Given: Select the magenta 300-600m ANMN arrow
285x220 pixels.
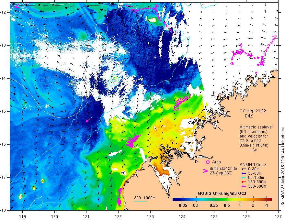Looking at the screenshot, I should [x=244, y=186].
